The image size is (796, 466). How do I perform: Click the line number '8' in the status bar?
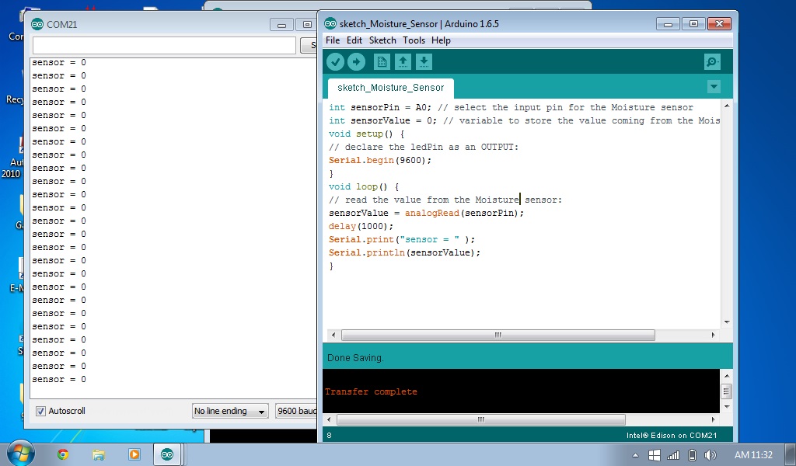(329, 436)
